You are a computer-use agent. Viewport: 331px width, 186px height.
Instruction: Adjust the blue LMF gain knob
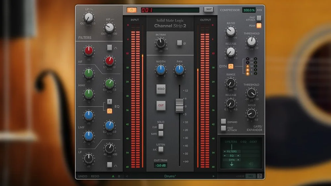tap(89, 115)
